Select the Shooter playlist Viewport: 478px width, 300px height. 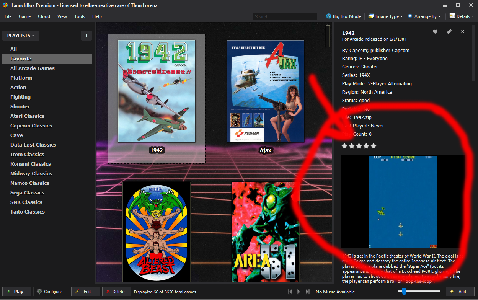coord(47,106)
